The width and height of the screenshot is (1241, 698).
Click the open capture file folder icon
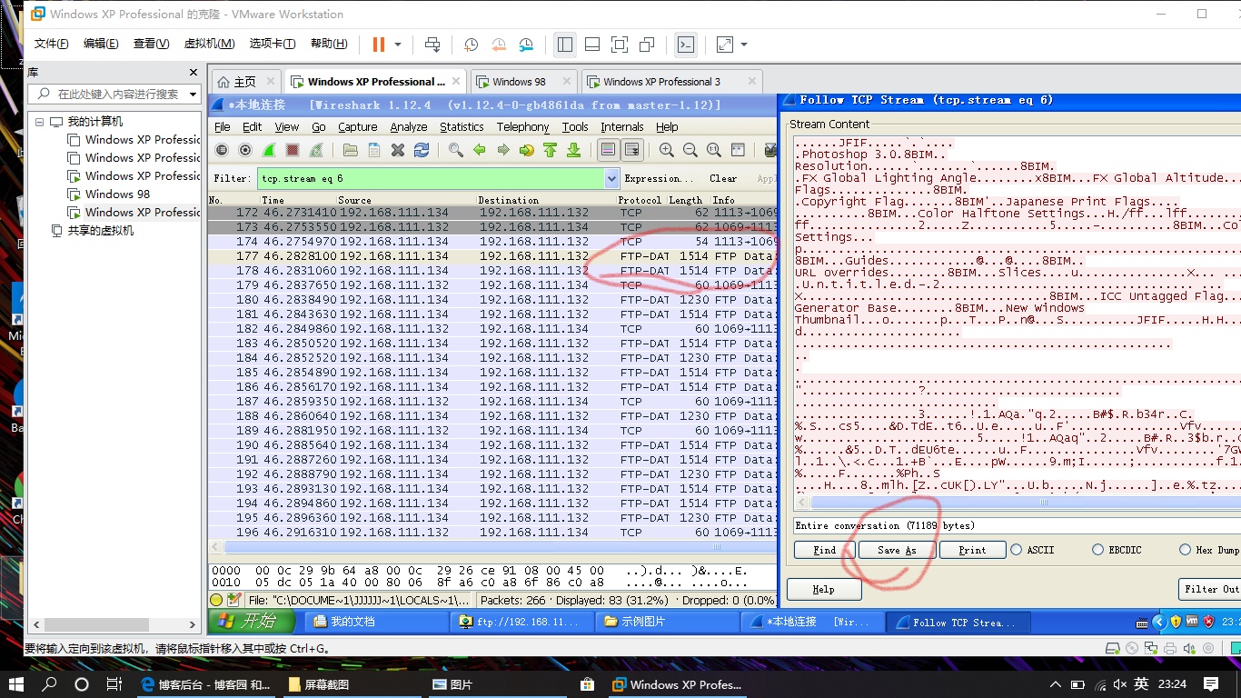[350, 150]
